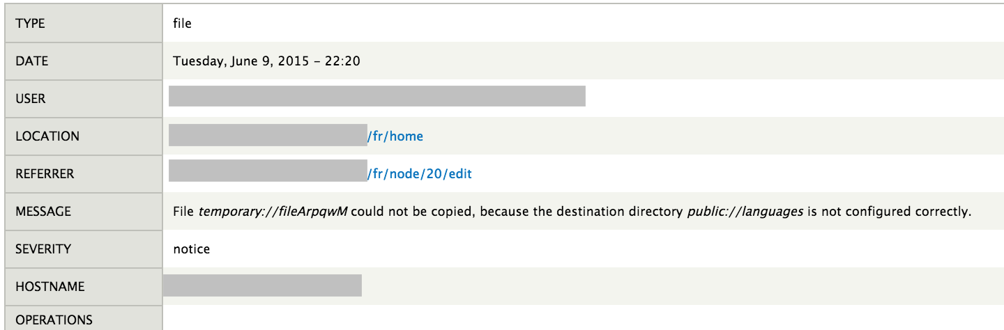Click the OPERATIONS row header
1004x330 pixels.
[54, 320]
